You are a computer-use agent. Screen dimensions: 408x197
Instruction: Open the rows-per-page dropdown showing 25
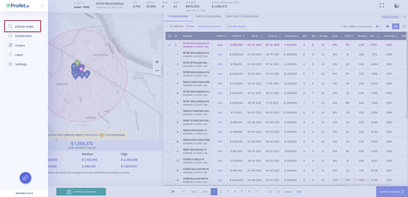coord(178,192)
